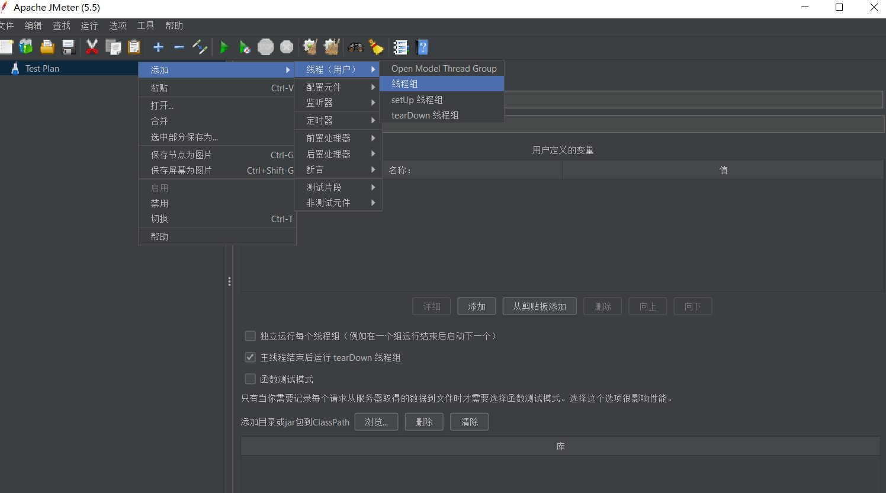
Task: Open Help with question mark icon
Action: (x=422, y=47)
